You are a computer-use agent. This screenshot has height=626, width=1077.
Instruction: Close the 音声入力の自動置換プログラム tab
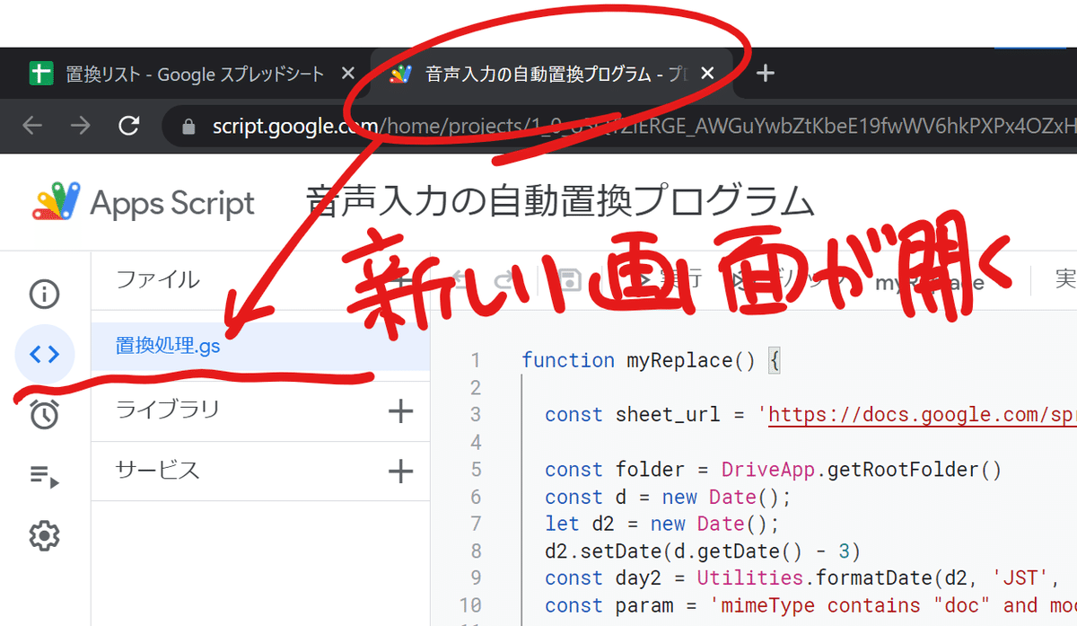point(708,75)
